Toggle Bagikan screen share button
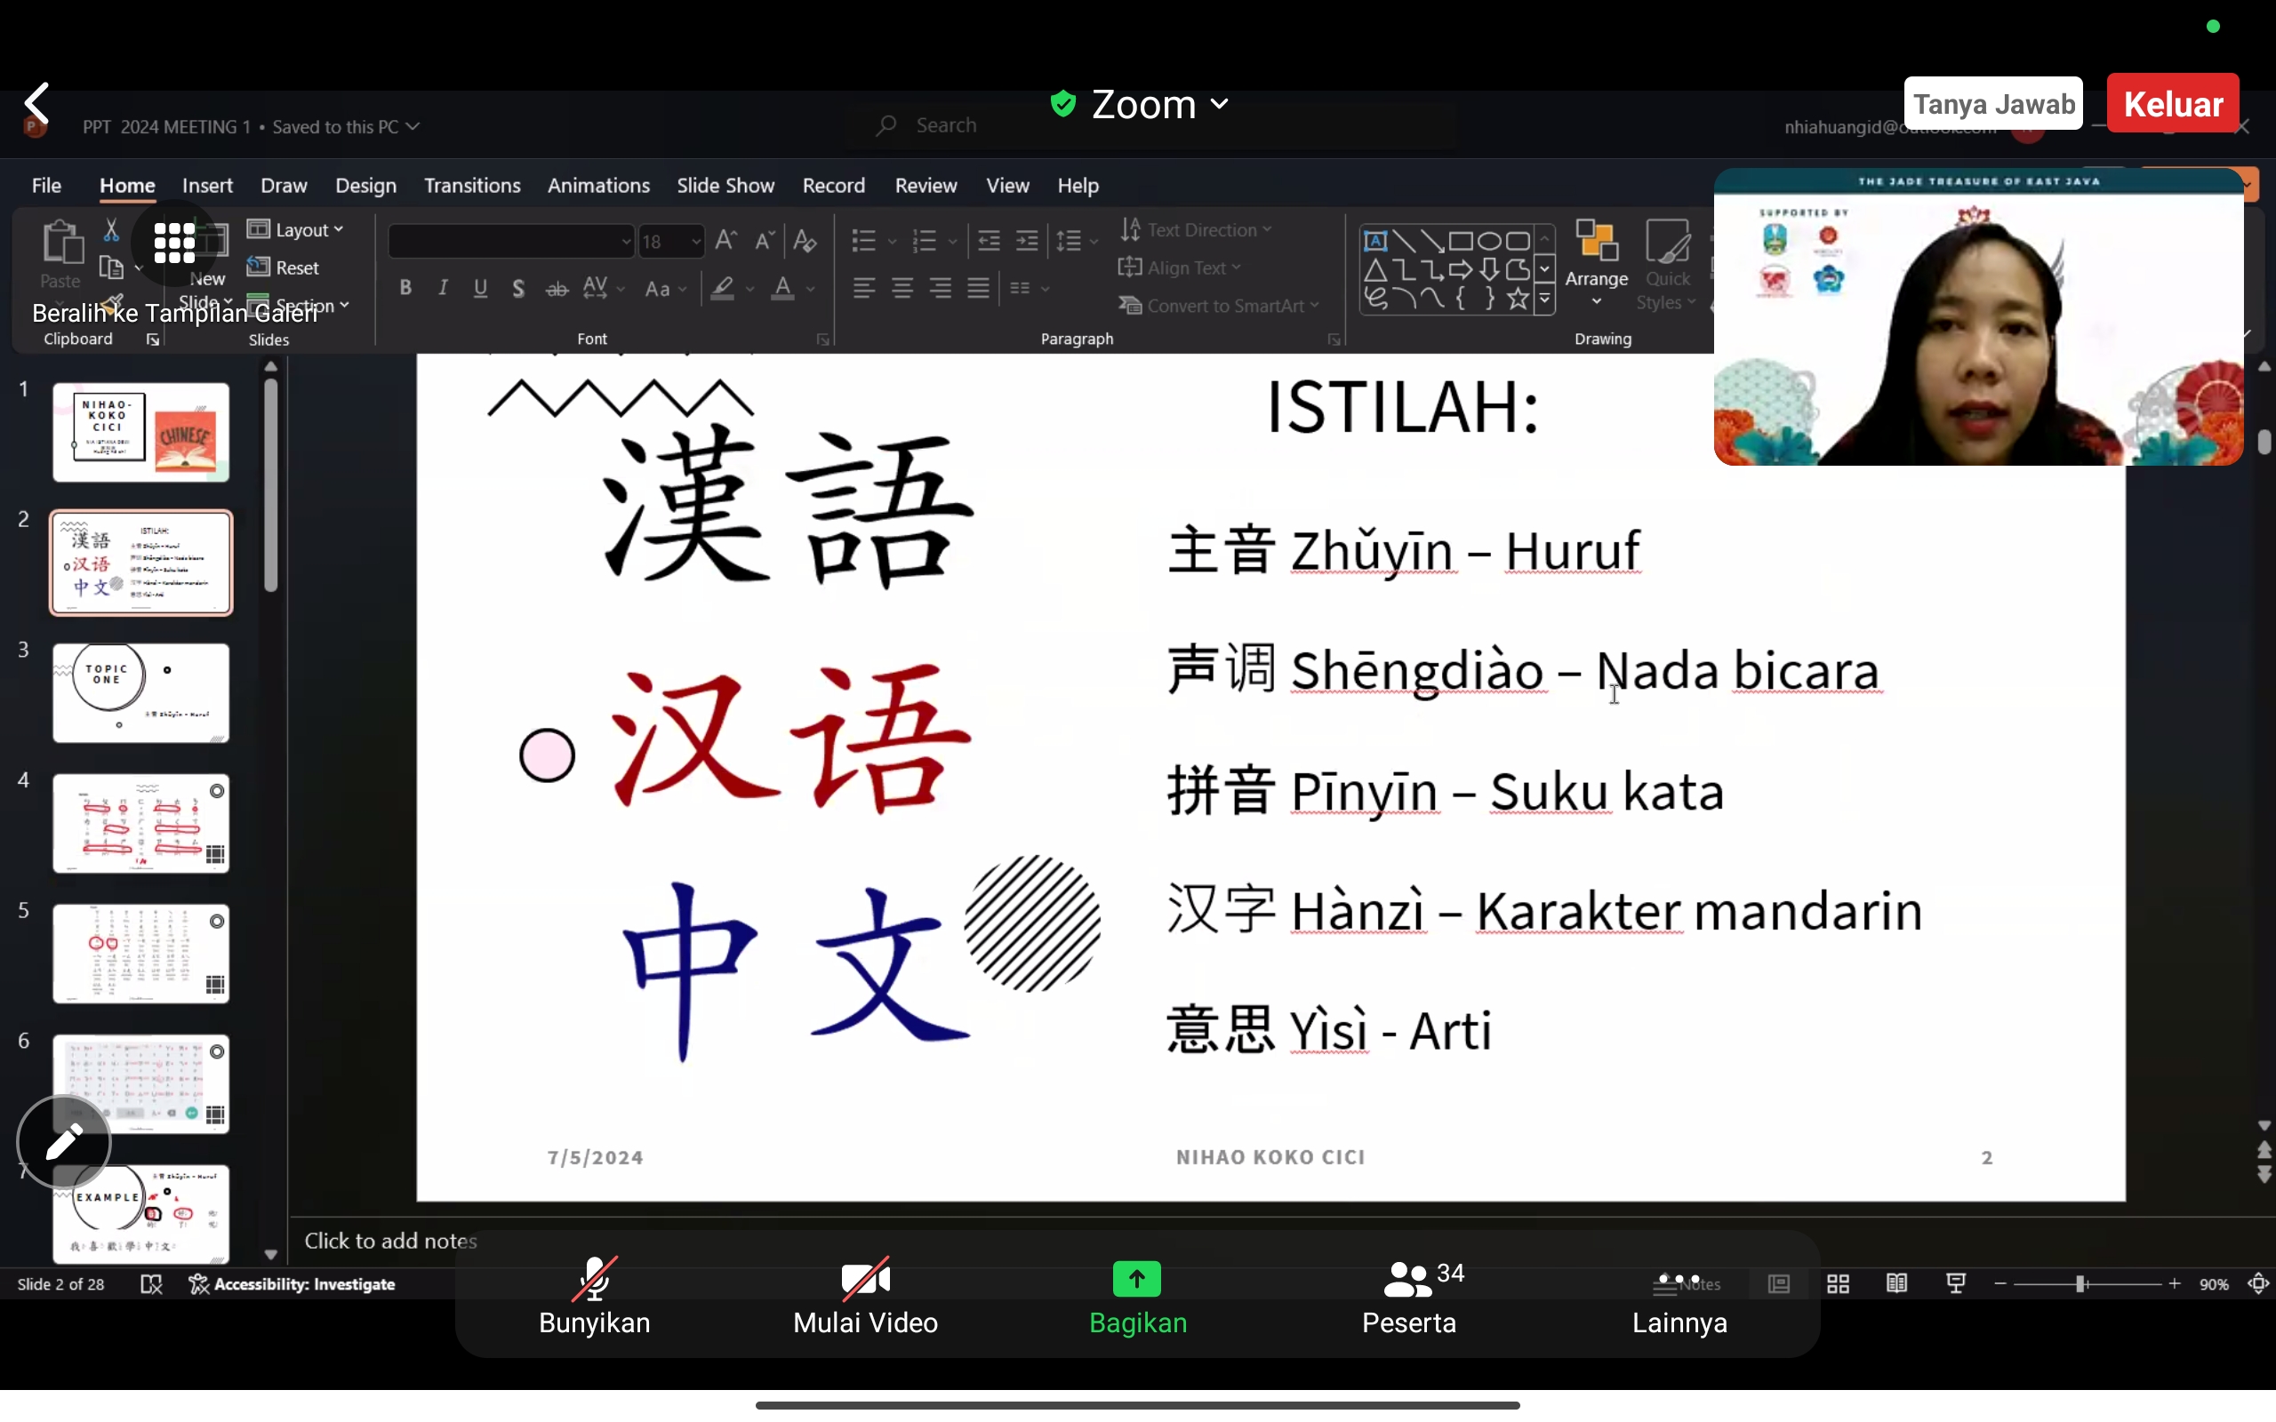Image resolution: width=2276 pixels, height=1422 pixels. tap(1137, 1294)
